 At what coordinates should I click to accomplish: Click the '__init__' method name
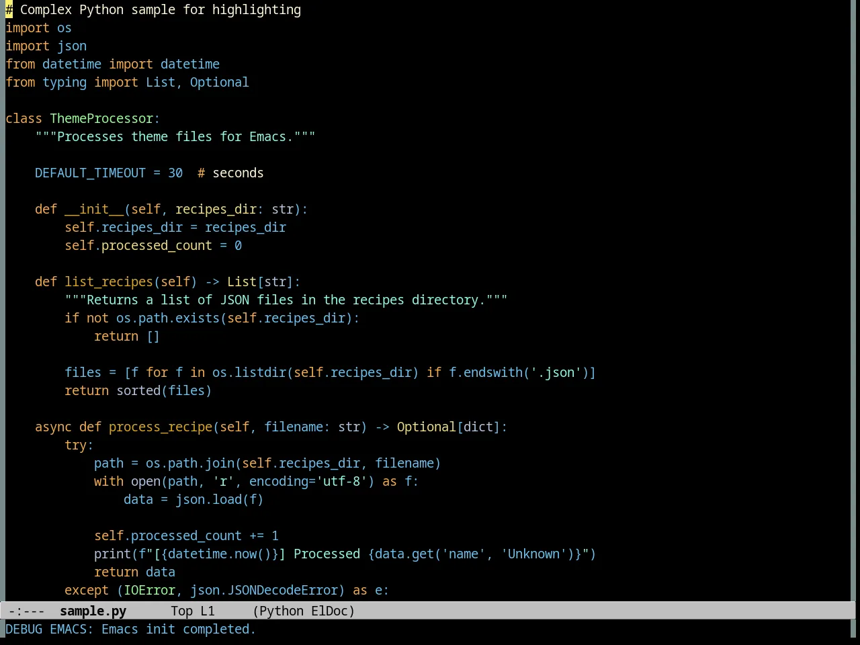(x=94, y=209)
